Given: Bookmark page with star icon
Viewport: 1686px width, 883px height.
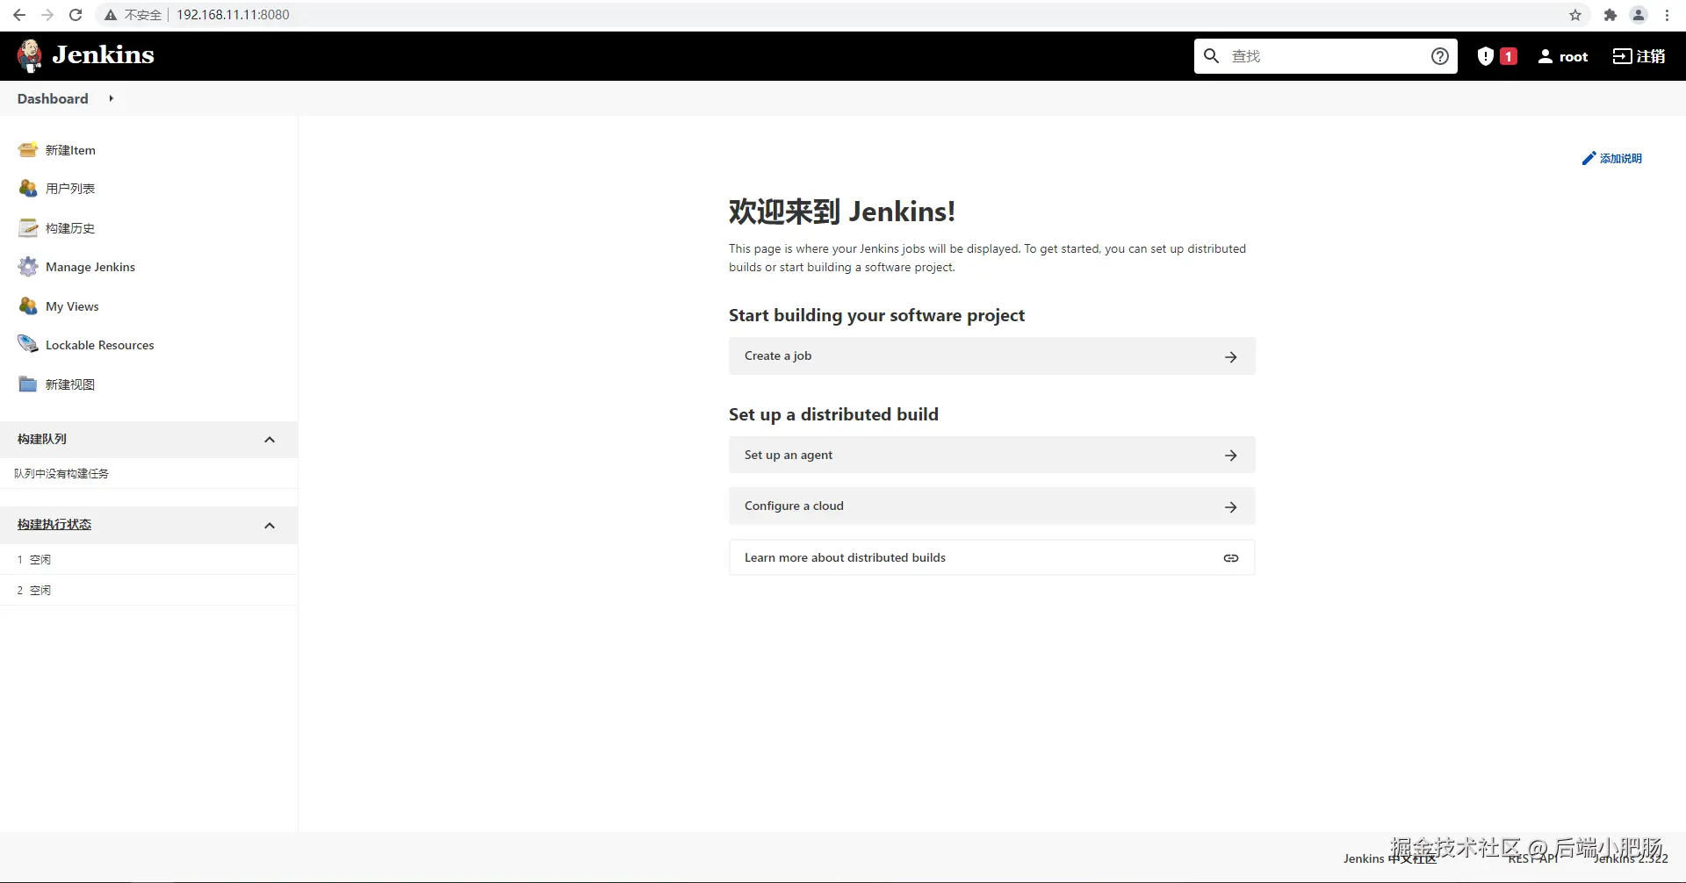Looking at the screenshot, I should pyautogui.click(x=1575, y=15).
